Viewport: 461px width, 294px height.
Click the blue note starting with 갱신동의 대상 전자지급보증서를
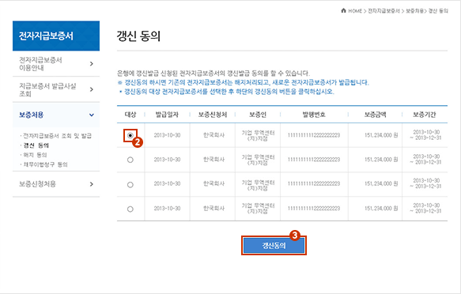click(226, 92)
